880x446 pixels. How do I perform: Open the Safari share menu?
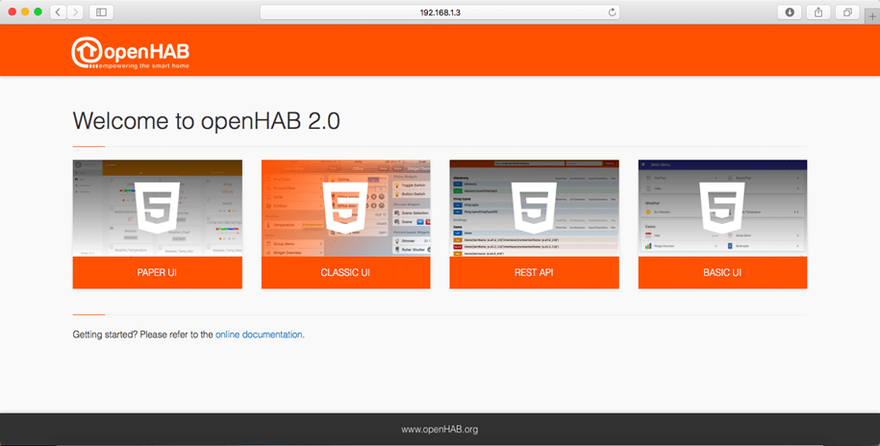(x=818, y=12)
